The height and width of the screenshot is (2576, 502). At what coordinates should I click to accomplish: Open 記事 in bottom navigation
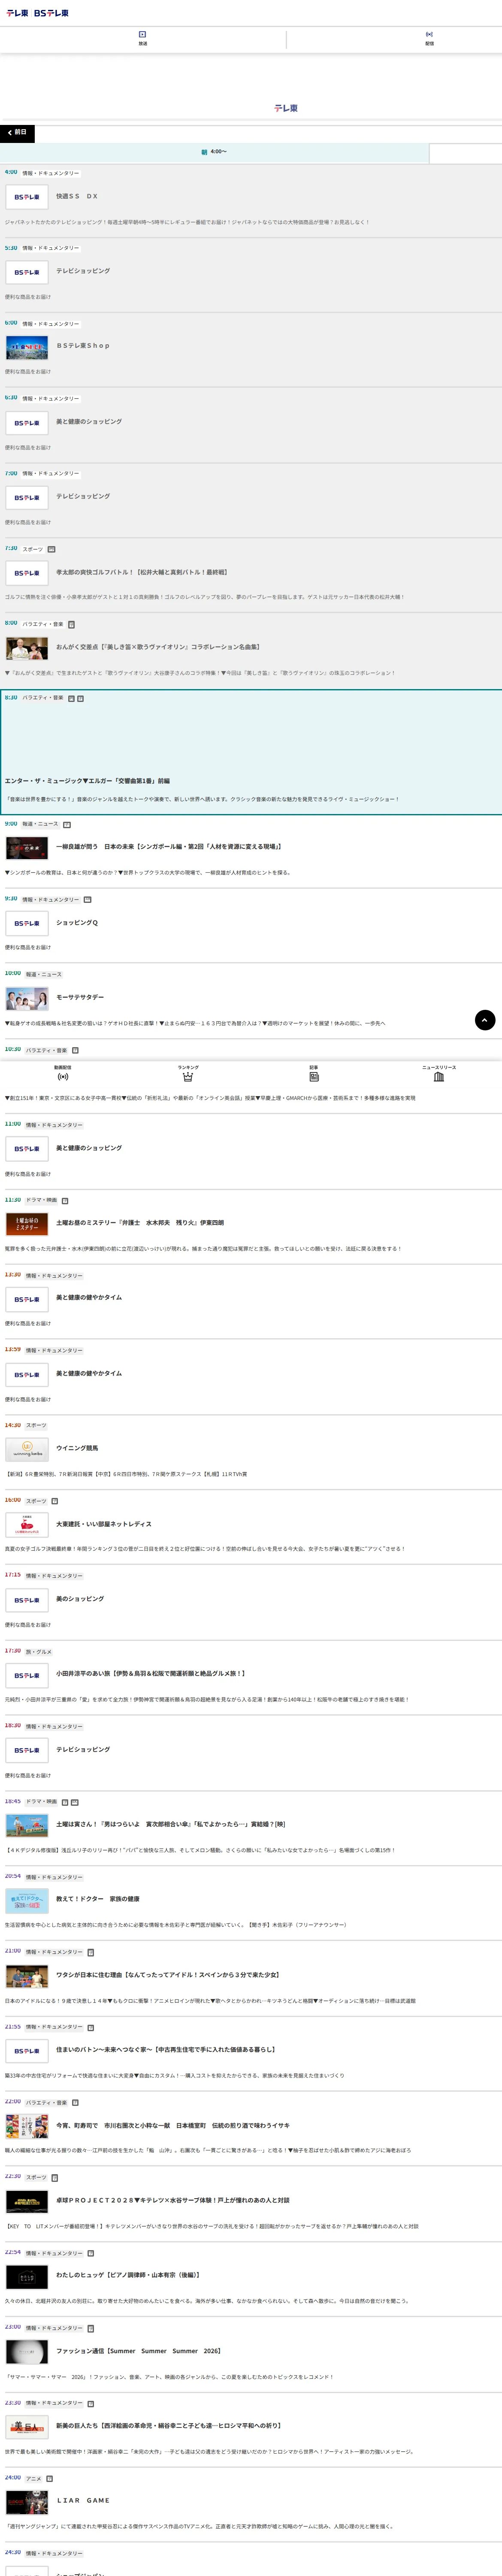click(x=314, y=1073)
